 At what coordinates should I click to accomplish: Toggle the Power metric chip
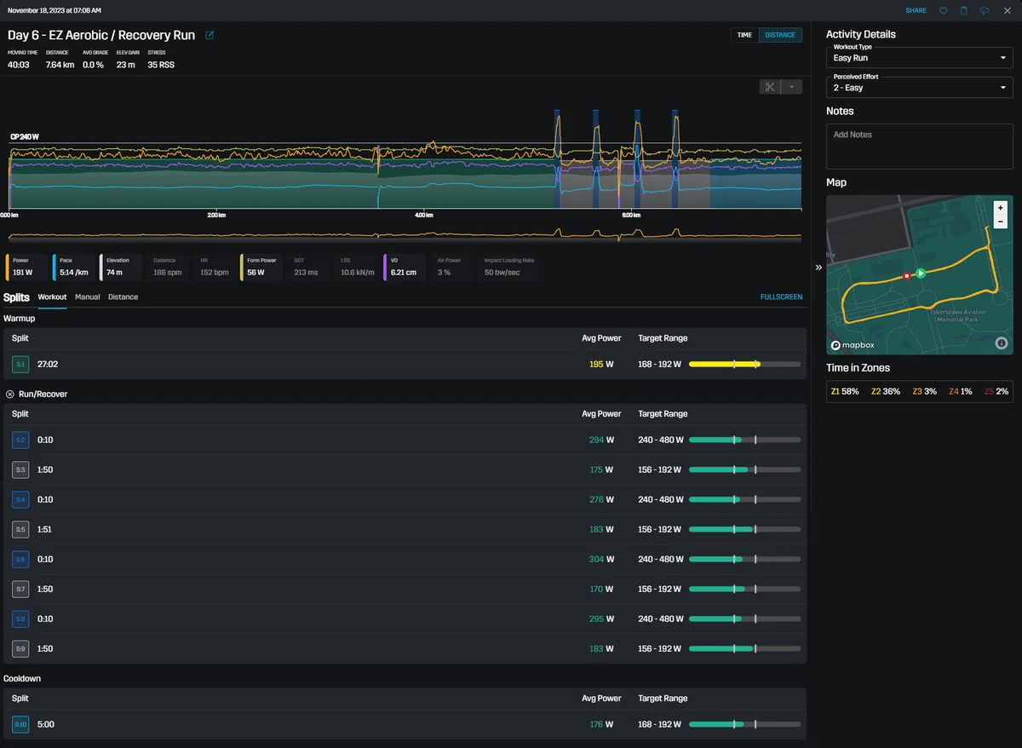point(26,267)
